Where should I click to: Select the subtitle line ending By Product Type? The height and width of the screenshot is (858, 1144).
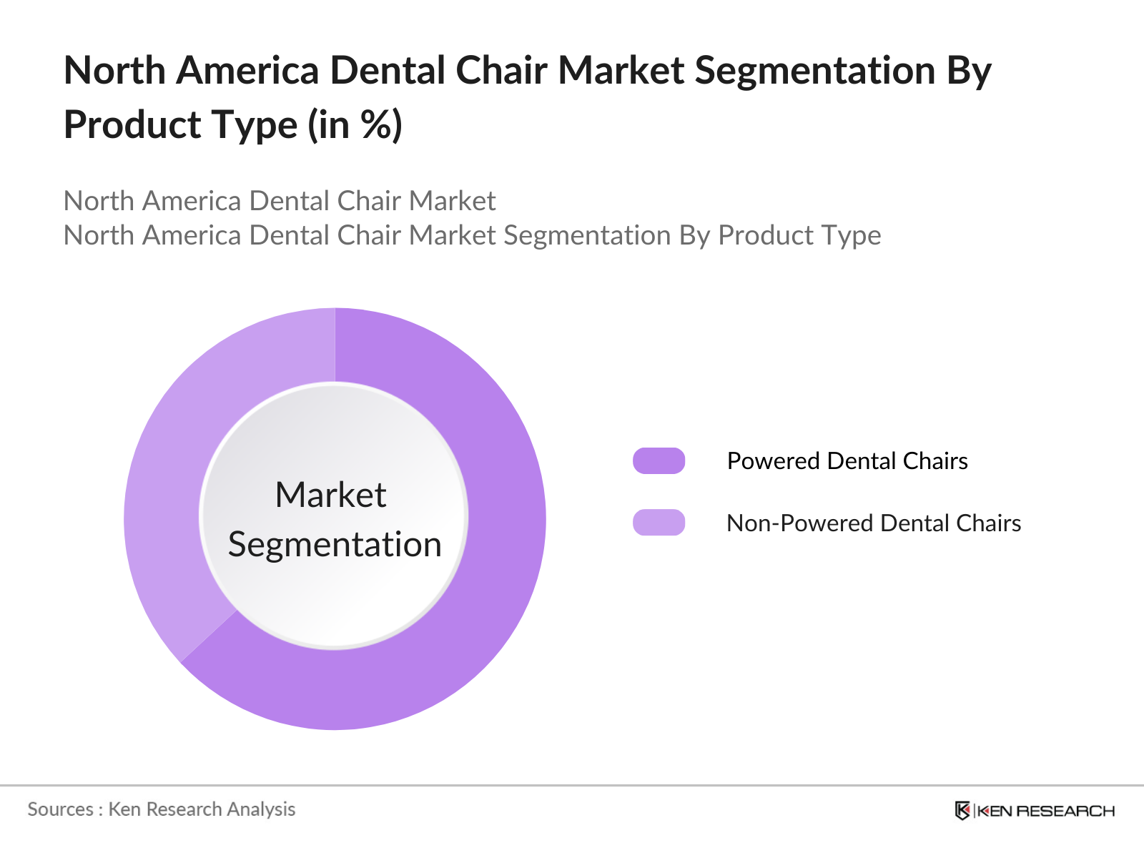(472, 235)
